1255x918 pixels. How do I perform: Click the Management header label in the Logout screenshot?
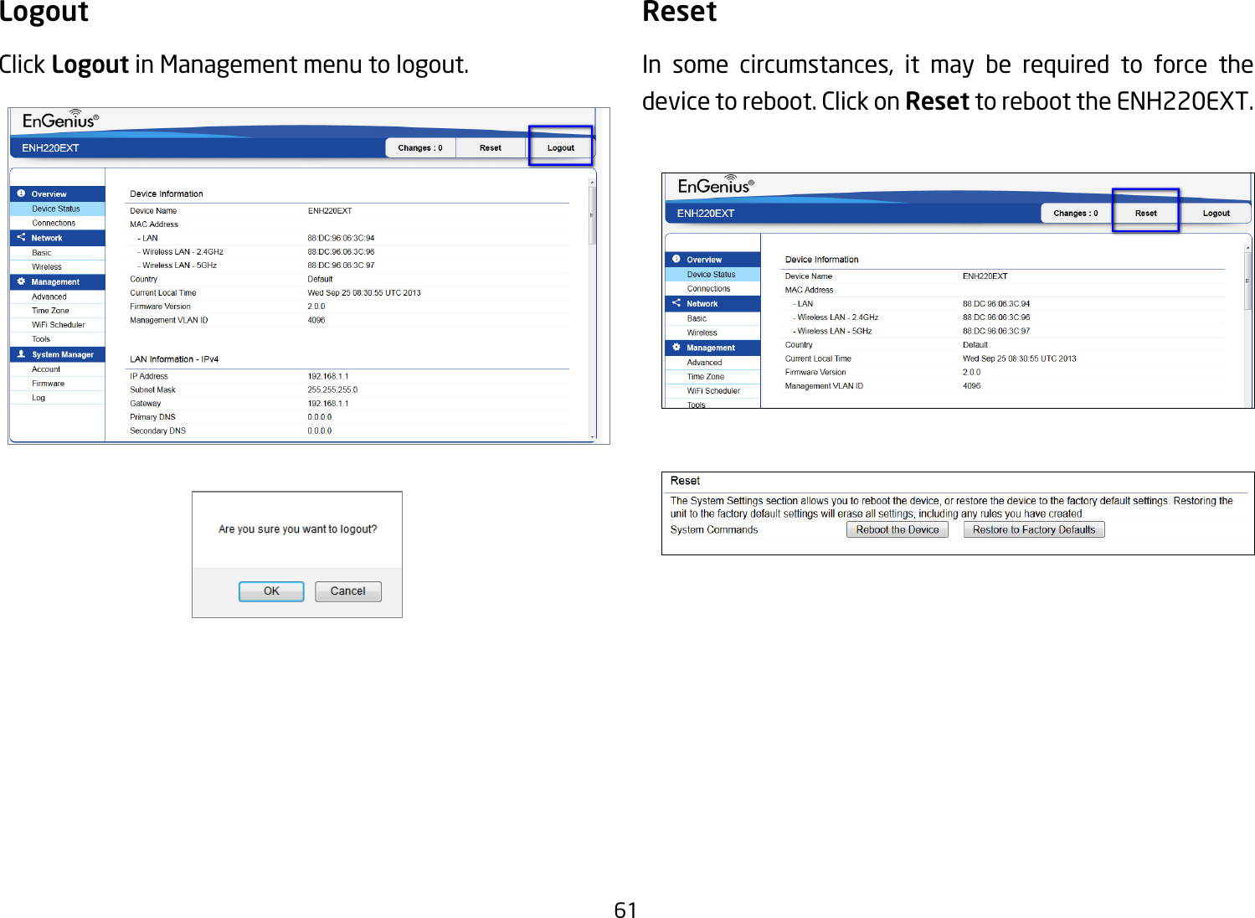[x=55, y=282]
